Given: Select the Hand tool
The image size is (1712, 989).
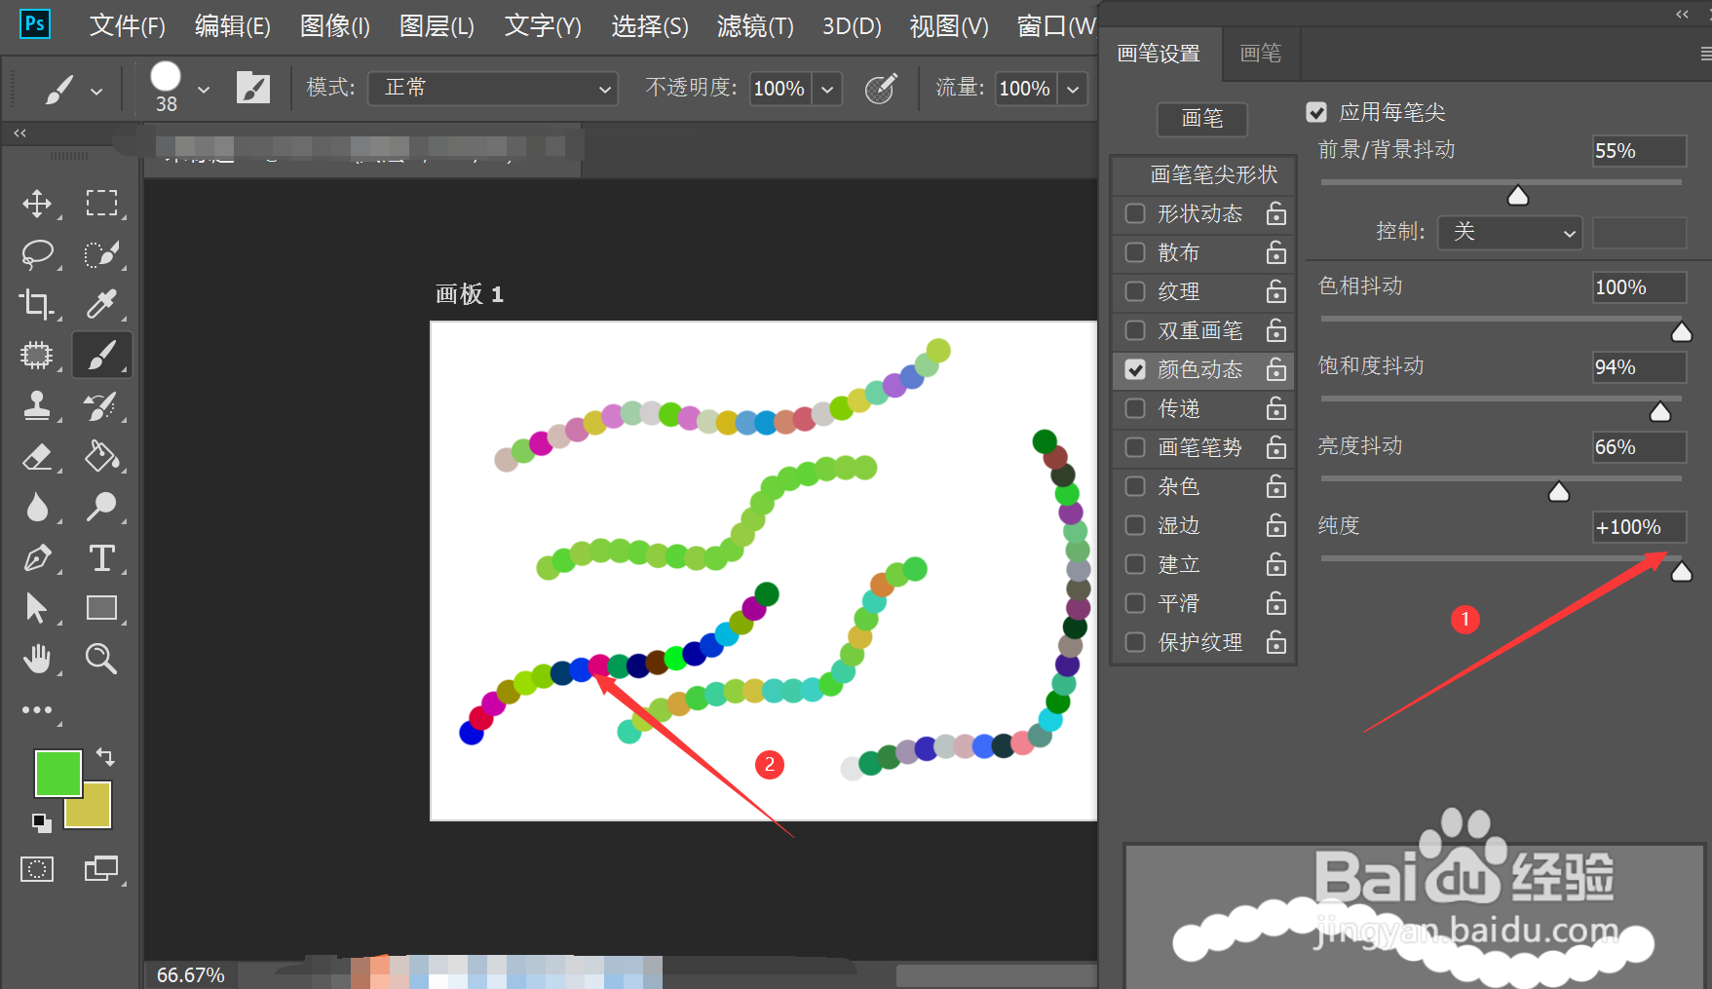Looking at the screenshot, I should [37, 659].
